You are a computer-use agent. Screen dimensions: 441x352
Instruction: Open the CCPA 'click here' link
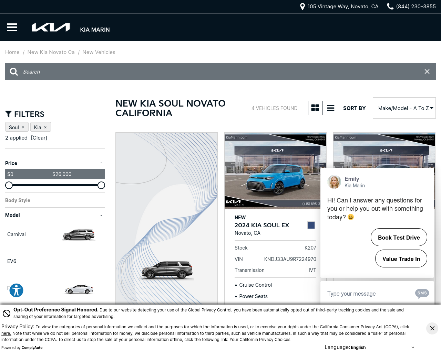[404, 327]
